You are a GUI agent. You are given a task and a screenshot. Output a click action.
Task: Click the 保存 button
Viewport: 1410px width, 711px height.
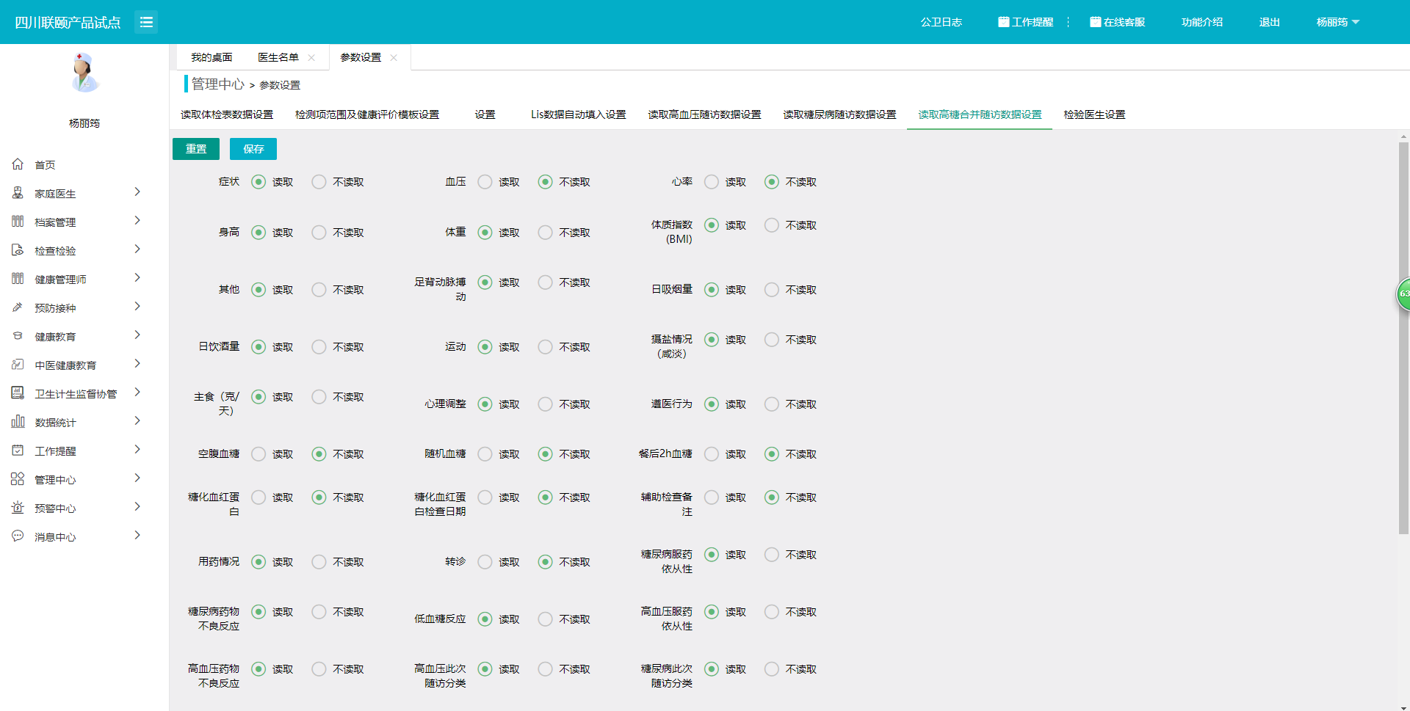pos(253,149)
